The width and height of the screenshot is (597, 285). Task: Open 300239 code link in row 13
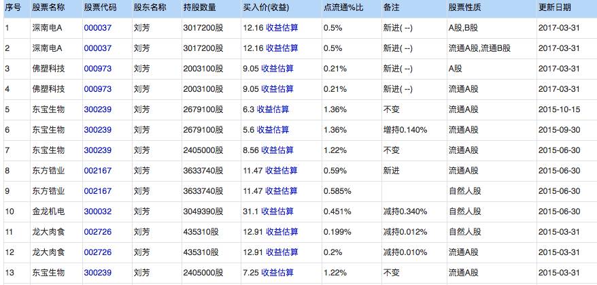(98, 273)
